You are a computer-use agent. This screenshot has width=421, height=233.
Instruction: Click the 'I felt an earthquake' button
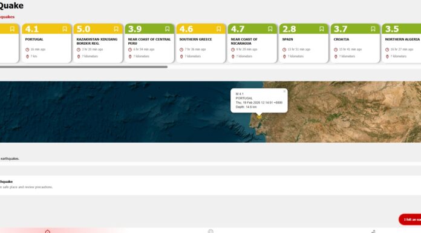(410, 220)
